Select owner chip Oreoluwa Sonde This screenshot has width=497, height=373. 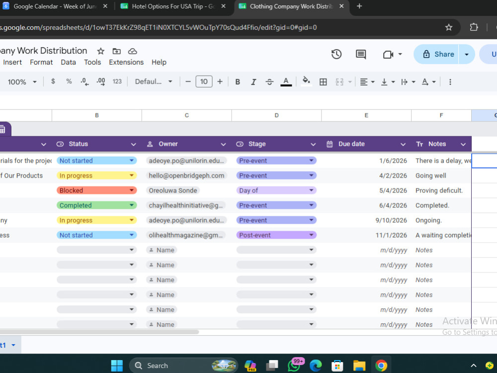[173, 190]
